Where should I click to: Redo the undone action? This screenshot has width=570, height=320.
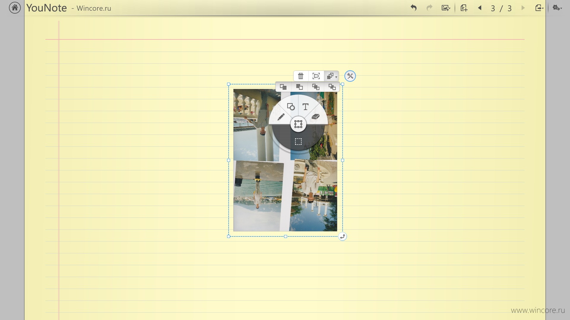429,8
